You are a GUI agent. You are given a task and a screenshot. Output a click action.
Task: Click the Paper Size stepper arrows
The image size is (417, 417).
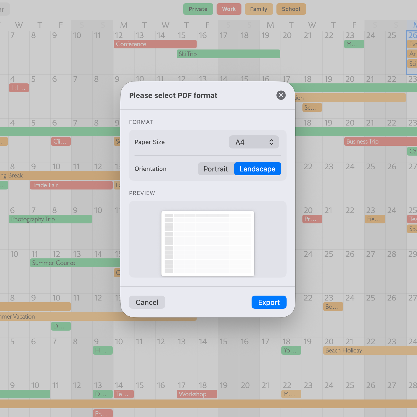click(x=271, y=142)
